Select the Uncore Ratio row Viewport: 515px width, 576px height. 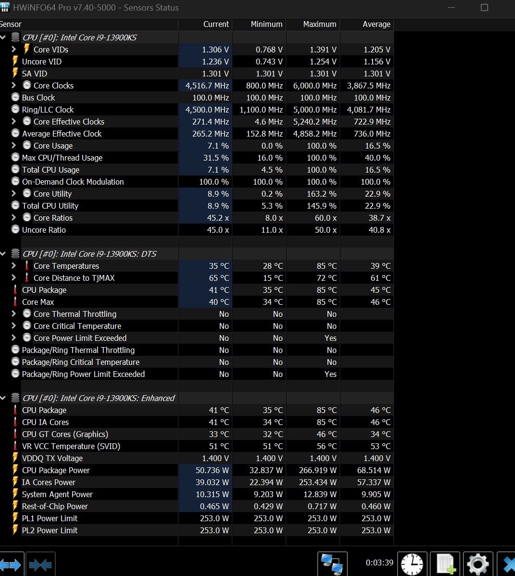tap(197, 230)
